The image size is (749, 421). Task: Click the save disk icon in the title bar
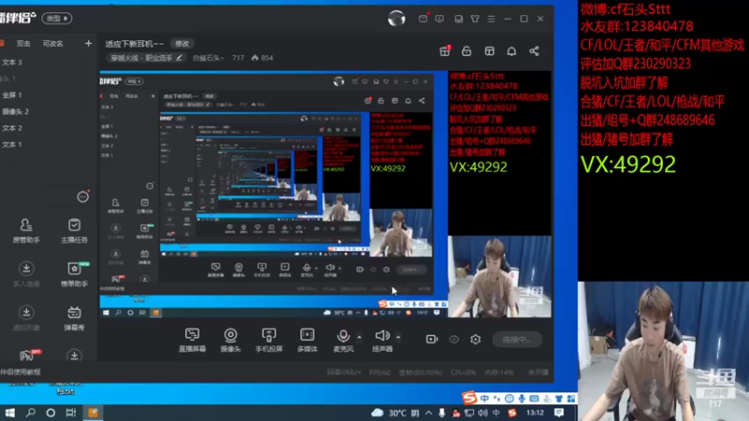point(459,19)
